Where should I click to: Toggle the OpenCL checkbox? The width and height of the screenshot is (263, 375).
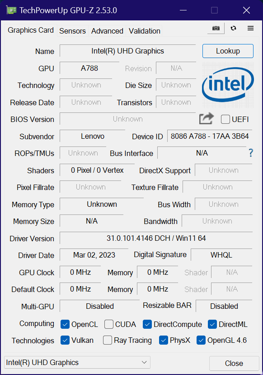[65, 324]
